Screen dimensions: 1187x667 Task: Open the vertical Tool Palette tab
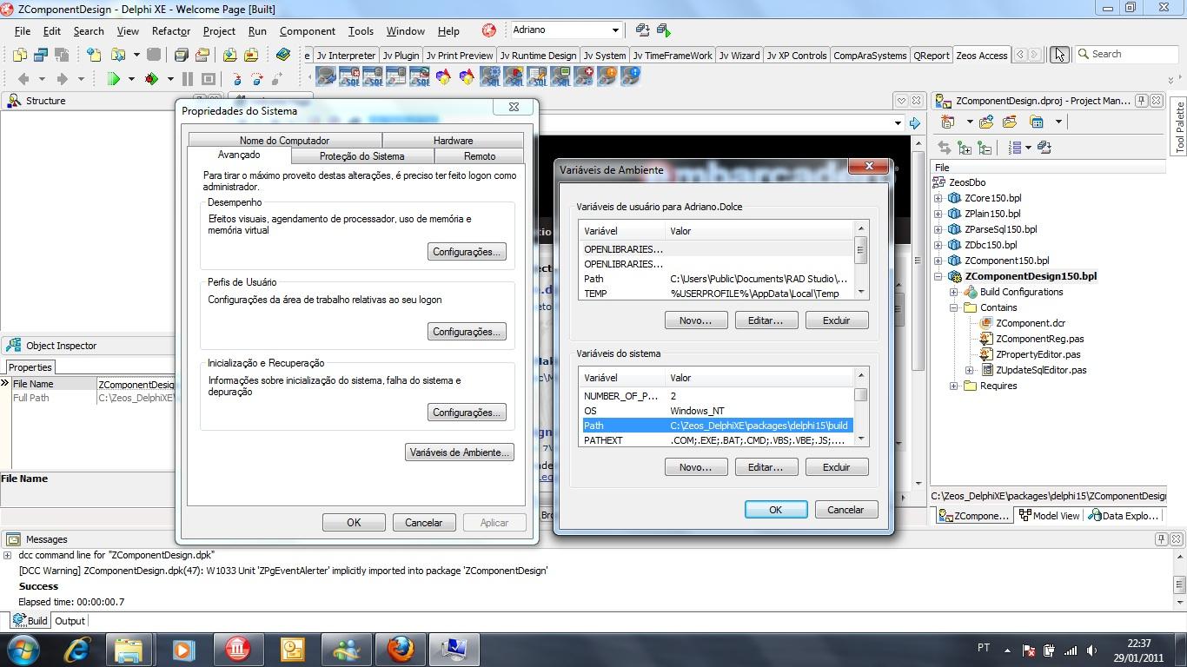[x=1179, y=128]
